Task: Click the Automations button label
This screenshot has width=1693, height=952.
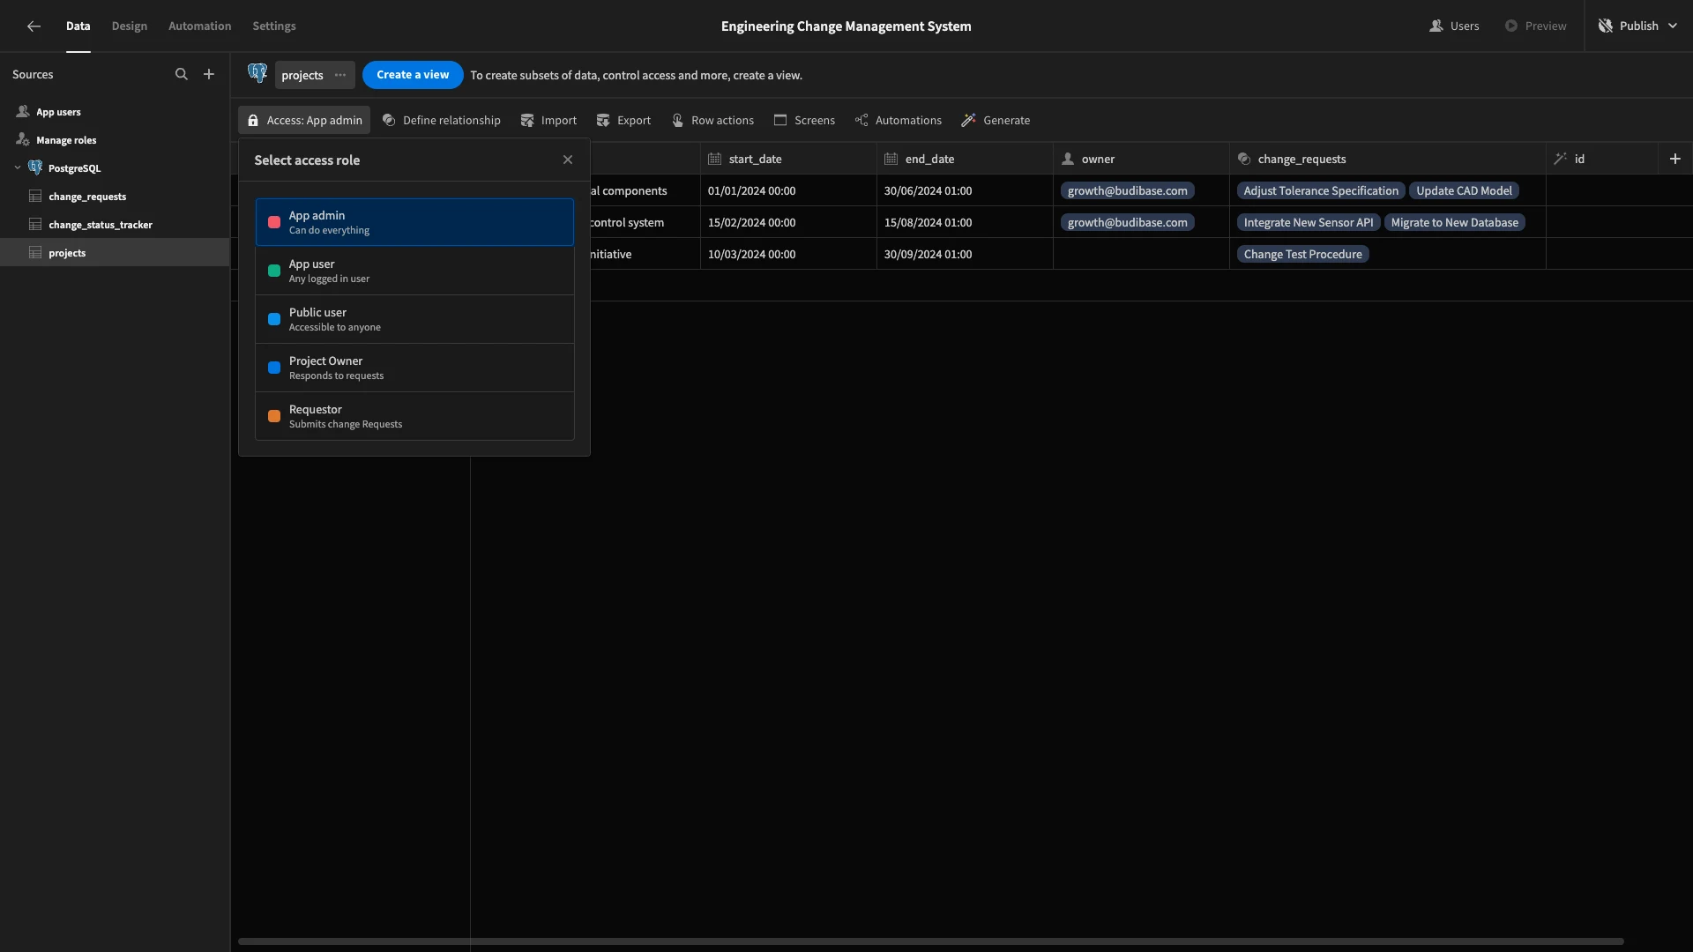Action: click(908, 121)
